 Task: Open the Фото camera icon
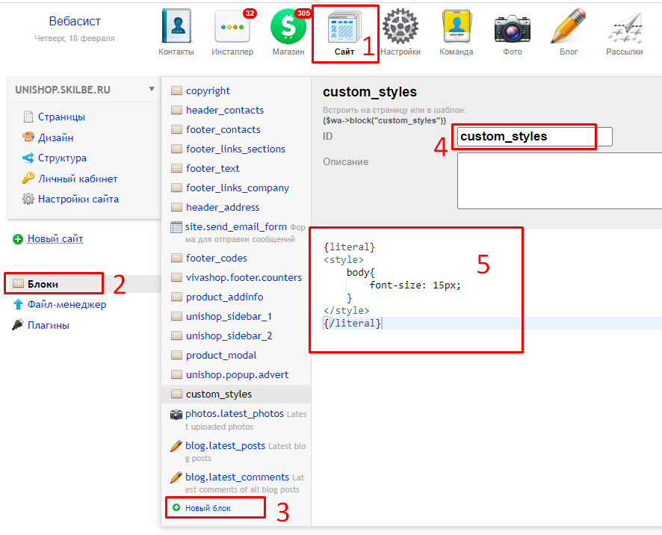point(512,28)
